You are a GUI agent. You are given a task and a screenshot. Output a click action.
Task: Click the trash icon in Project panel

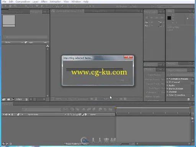[26, 99]
